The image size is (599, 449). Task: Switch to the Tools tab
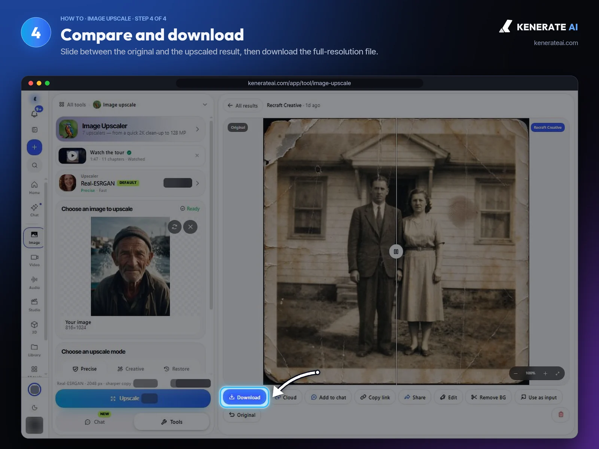(171, 422)
